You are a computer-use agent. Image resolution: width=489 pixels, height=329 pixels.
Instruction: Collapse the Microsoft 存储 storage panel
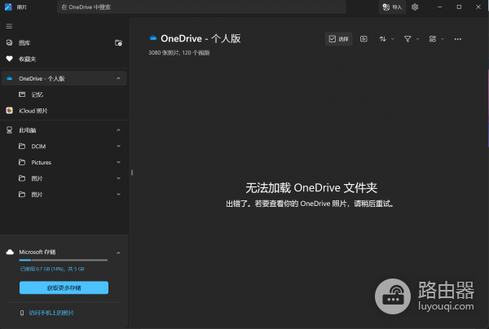pyautogui.click(x=118, y=252)
